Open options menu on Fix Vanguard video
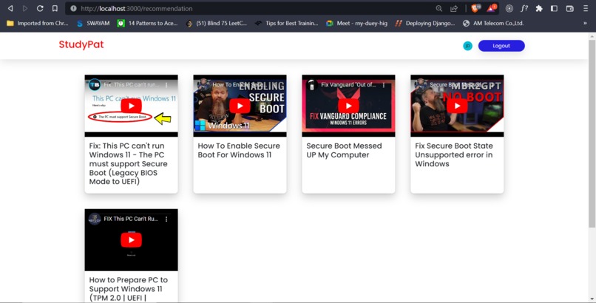This screenshot has height=303, width=596. 384,85
